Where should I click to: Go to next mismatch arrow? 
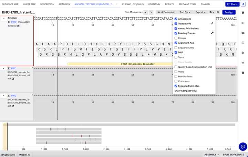(151, 12)
